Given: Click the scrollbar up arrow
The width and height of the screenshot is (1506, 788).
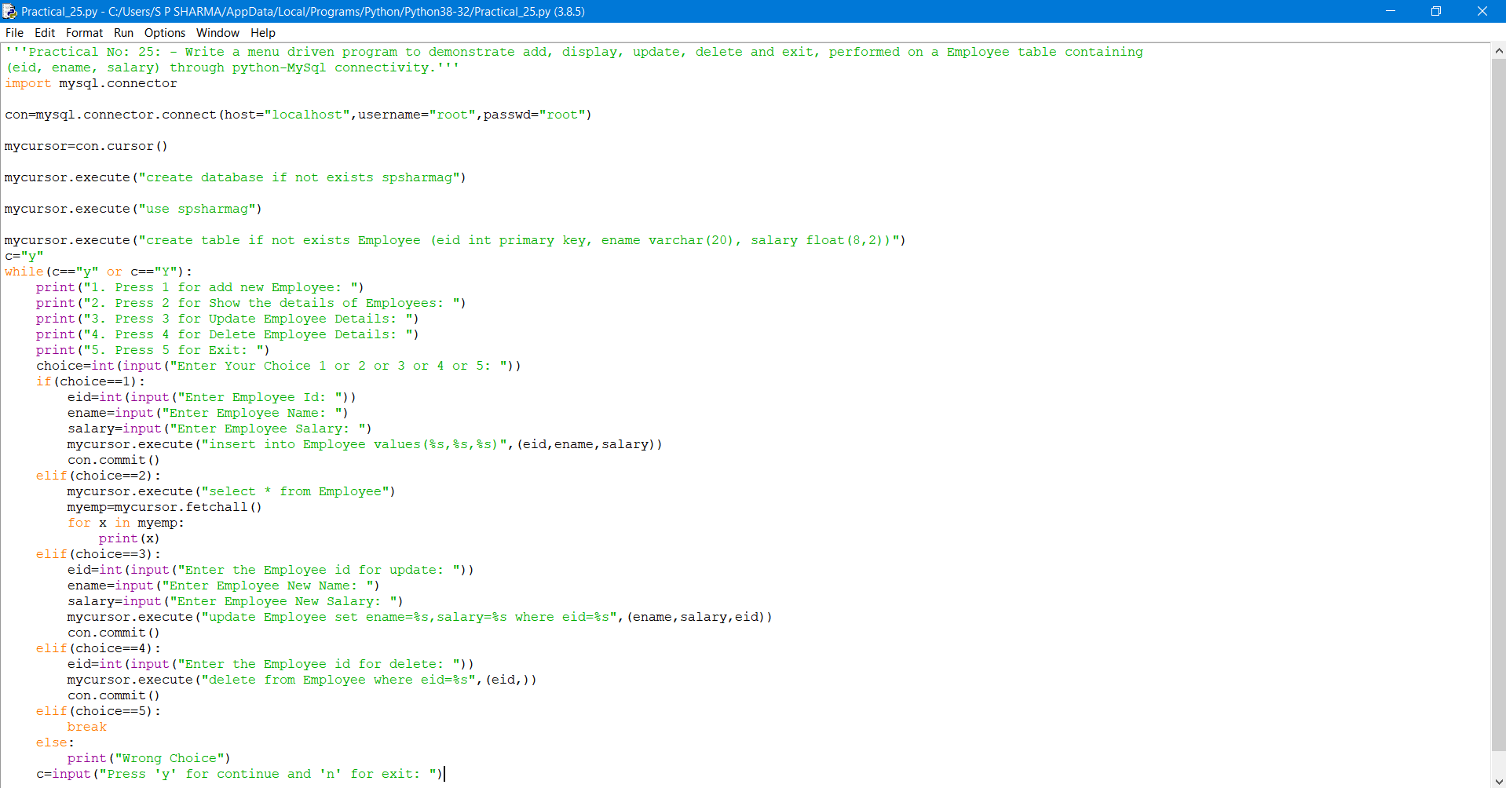Looking at the screenshot, I should tap(1498, 49).
